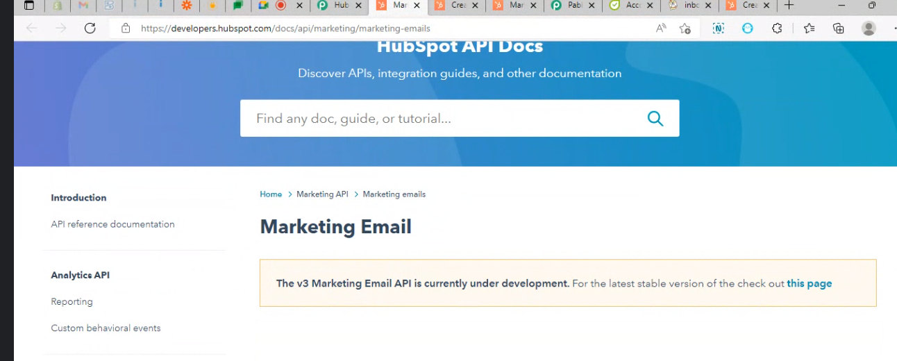Screen dimensions: 897x361
Task: Click the HubSpot API Docs title
Action: point(460,47)
